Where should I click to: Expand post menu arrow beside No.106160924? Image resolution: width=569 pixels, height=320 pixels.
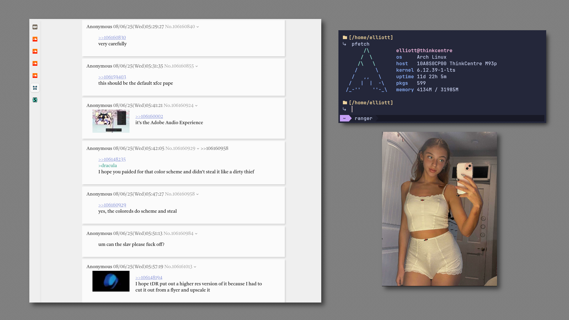[x=196, y=106]
